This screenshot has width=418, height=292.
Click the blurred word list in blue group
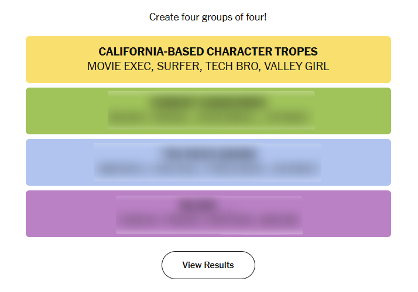(208, 169)
